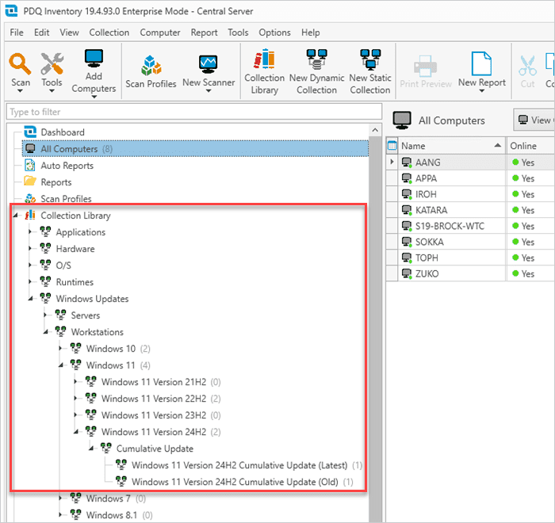This screenshot has height=523, width=555.
Task: Click the Applications collection icon
Action: tap(45, 231)
